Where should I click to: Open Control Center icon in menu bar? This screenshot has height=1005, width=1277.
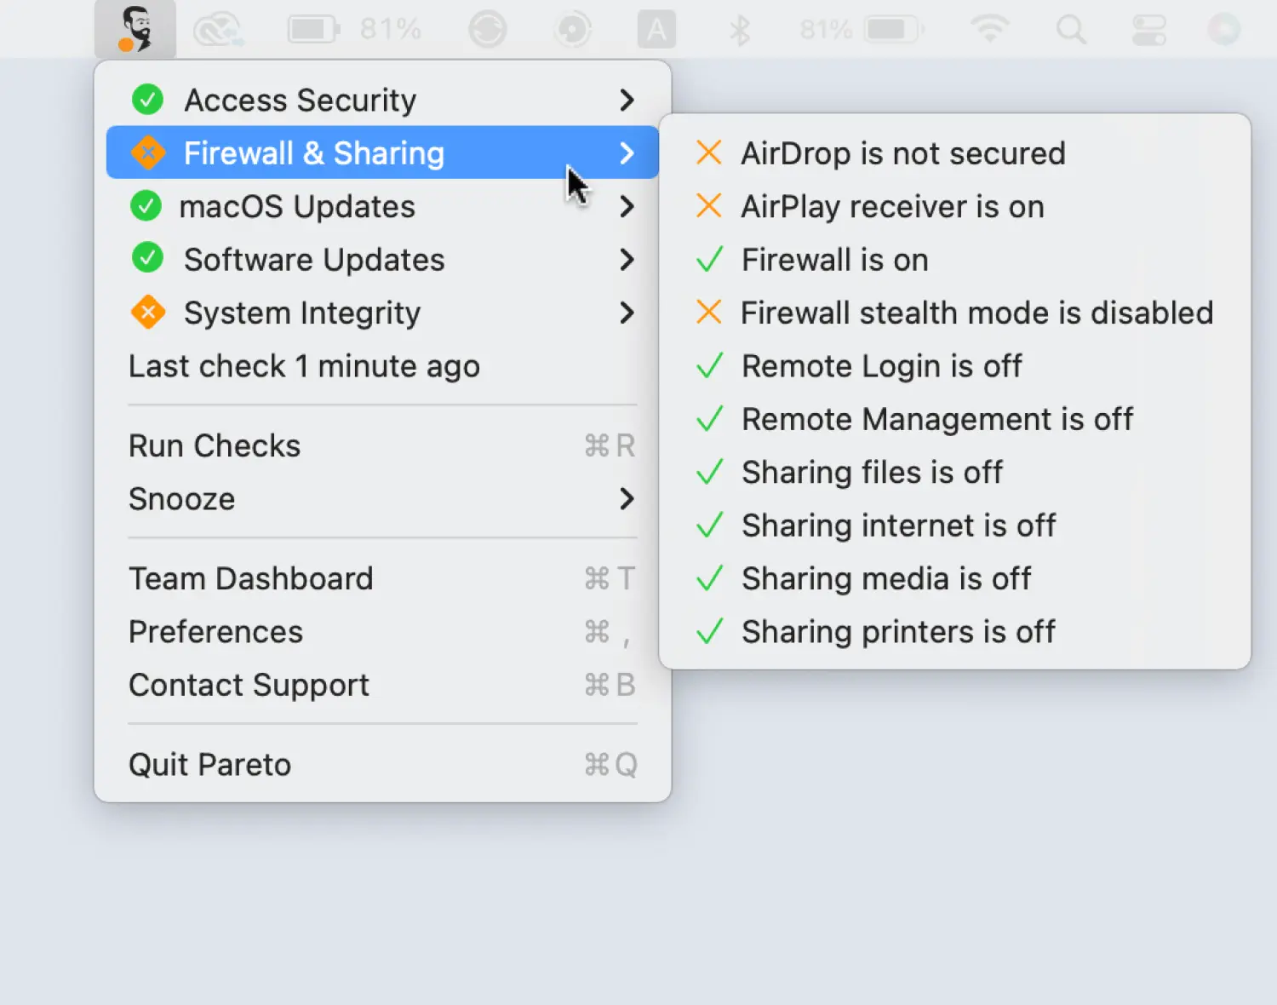1148,30
